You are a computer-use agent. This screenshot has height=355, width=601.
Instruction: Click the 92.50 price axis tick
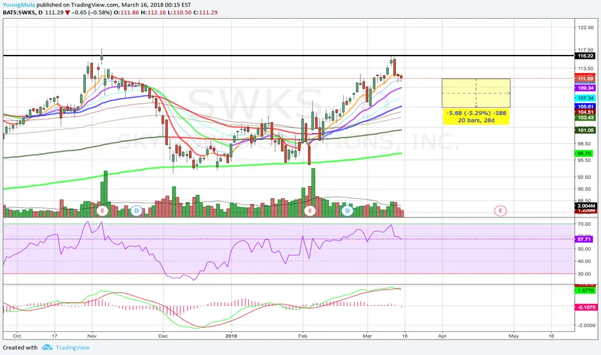pos(584,177)
